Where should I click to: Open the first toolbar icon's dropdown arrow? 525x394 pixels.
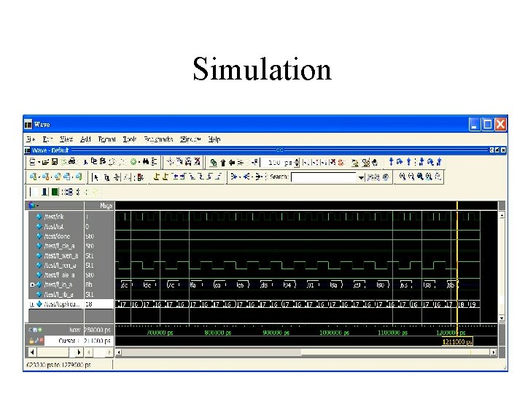tap(39, 163)
